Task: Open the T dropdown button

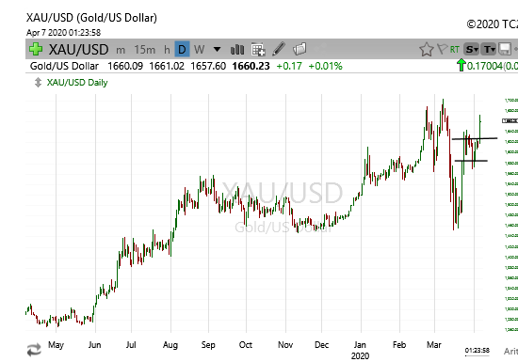Action: [x=489, y=50]
